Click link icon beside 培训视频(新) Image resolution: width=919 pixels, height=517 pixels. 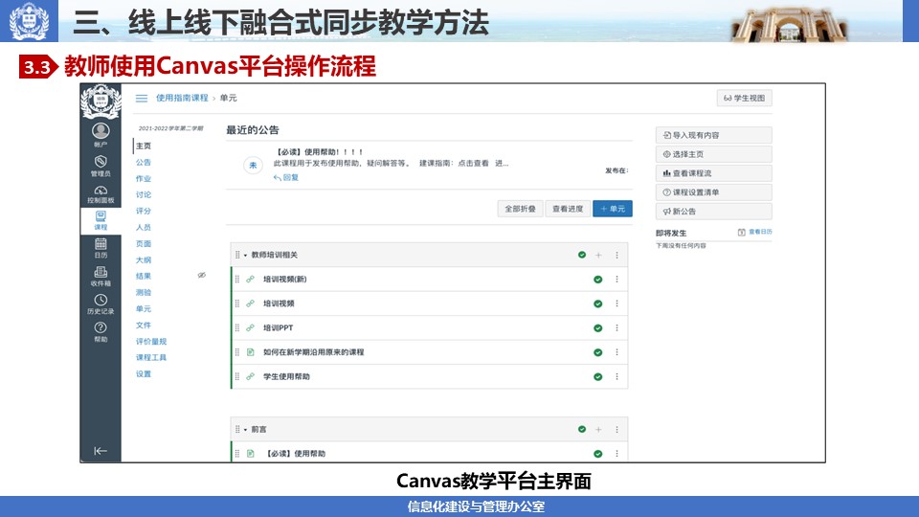click(250, 280)
